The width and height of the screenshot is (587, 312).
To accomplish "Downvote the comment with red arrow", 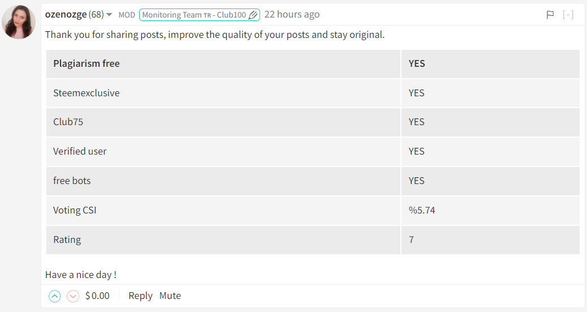I will point(73,296).
